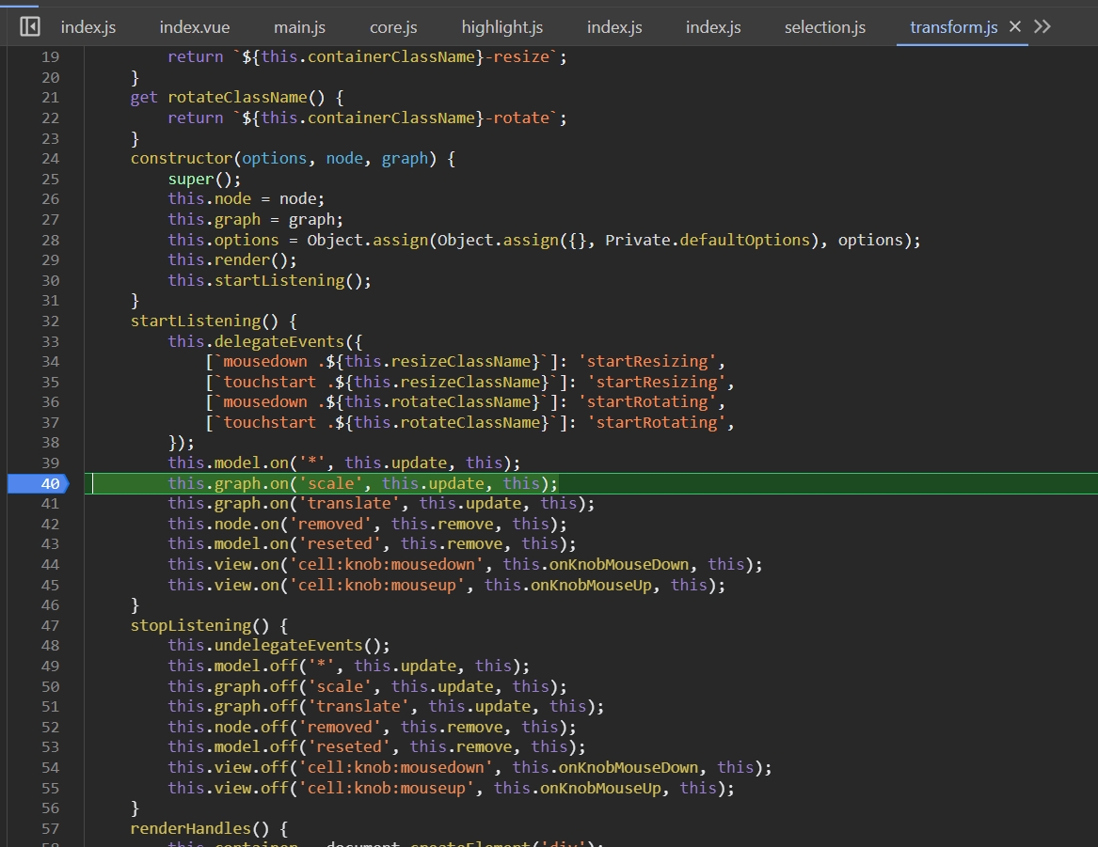Select the active transform.js tab
Image resolution: width=1098 pixels, height=847 pixels.
point(953,27)
